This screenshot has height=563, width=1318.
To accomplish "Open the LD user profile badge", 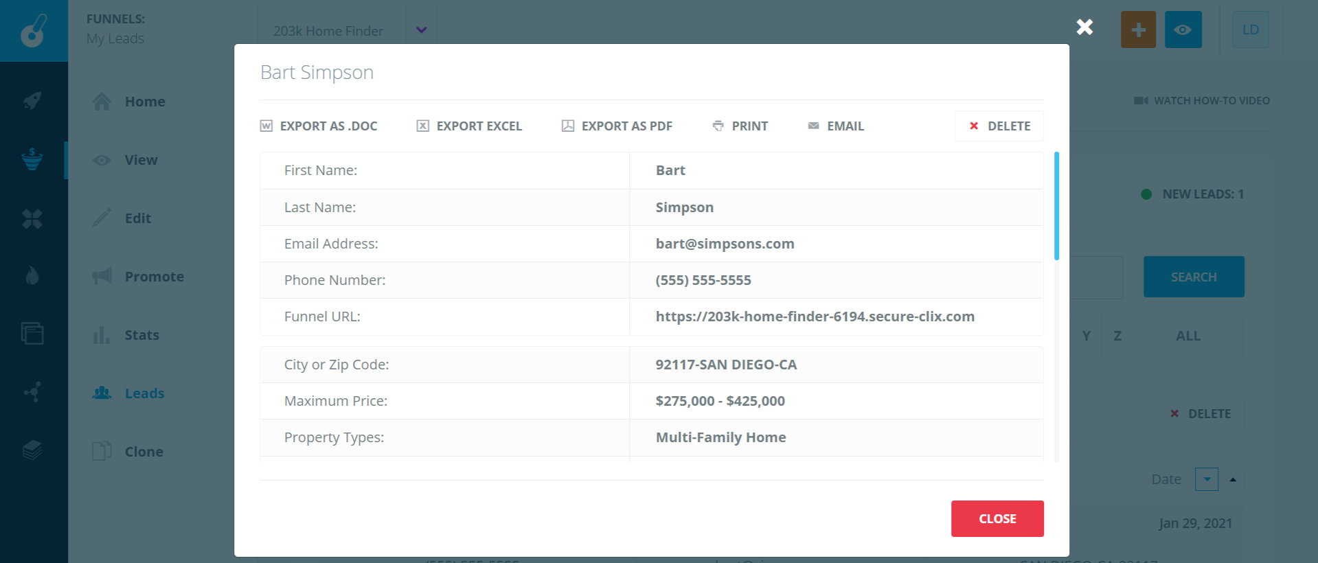I will [x=1250, y=30].
